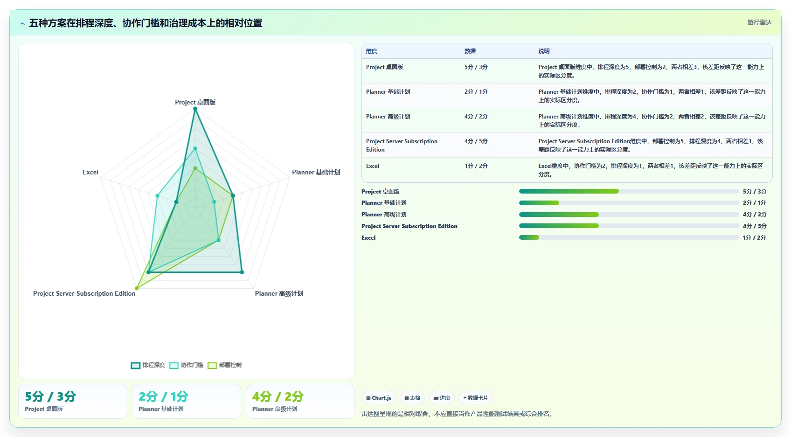Viewport: 791px width, 437px height.
Task: Click the 协作门槛 data point on the Excel axis
Action: point(158,195)
